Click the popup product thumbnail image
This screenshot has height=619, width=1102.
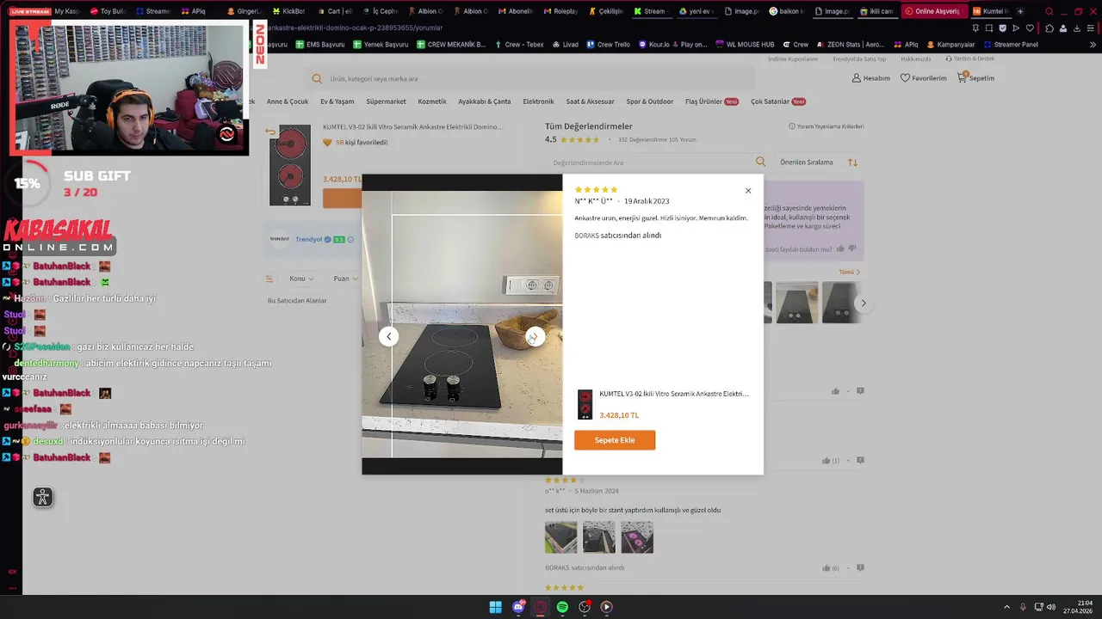tap(585, 404)
